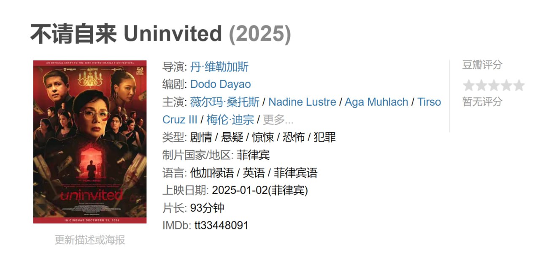Click the 暂无评分 rating text

tap(483, 101)
